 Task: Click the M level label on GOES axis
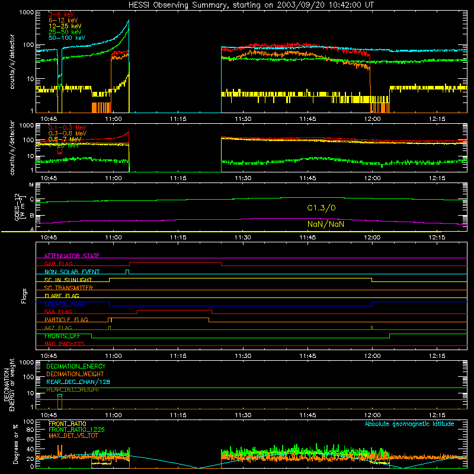(31, 184)
